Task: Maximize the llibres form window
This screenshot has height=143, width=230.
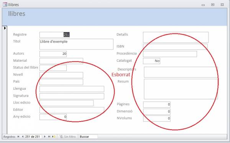Action: pos(213,5)
